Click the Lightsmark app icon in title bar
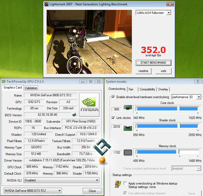The width and height of the screenshot is (203, 196). pos(46,4)
